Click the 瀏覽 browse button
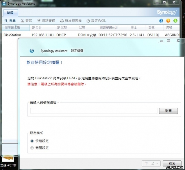The image size is (185, 170). (168, 111)
